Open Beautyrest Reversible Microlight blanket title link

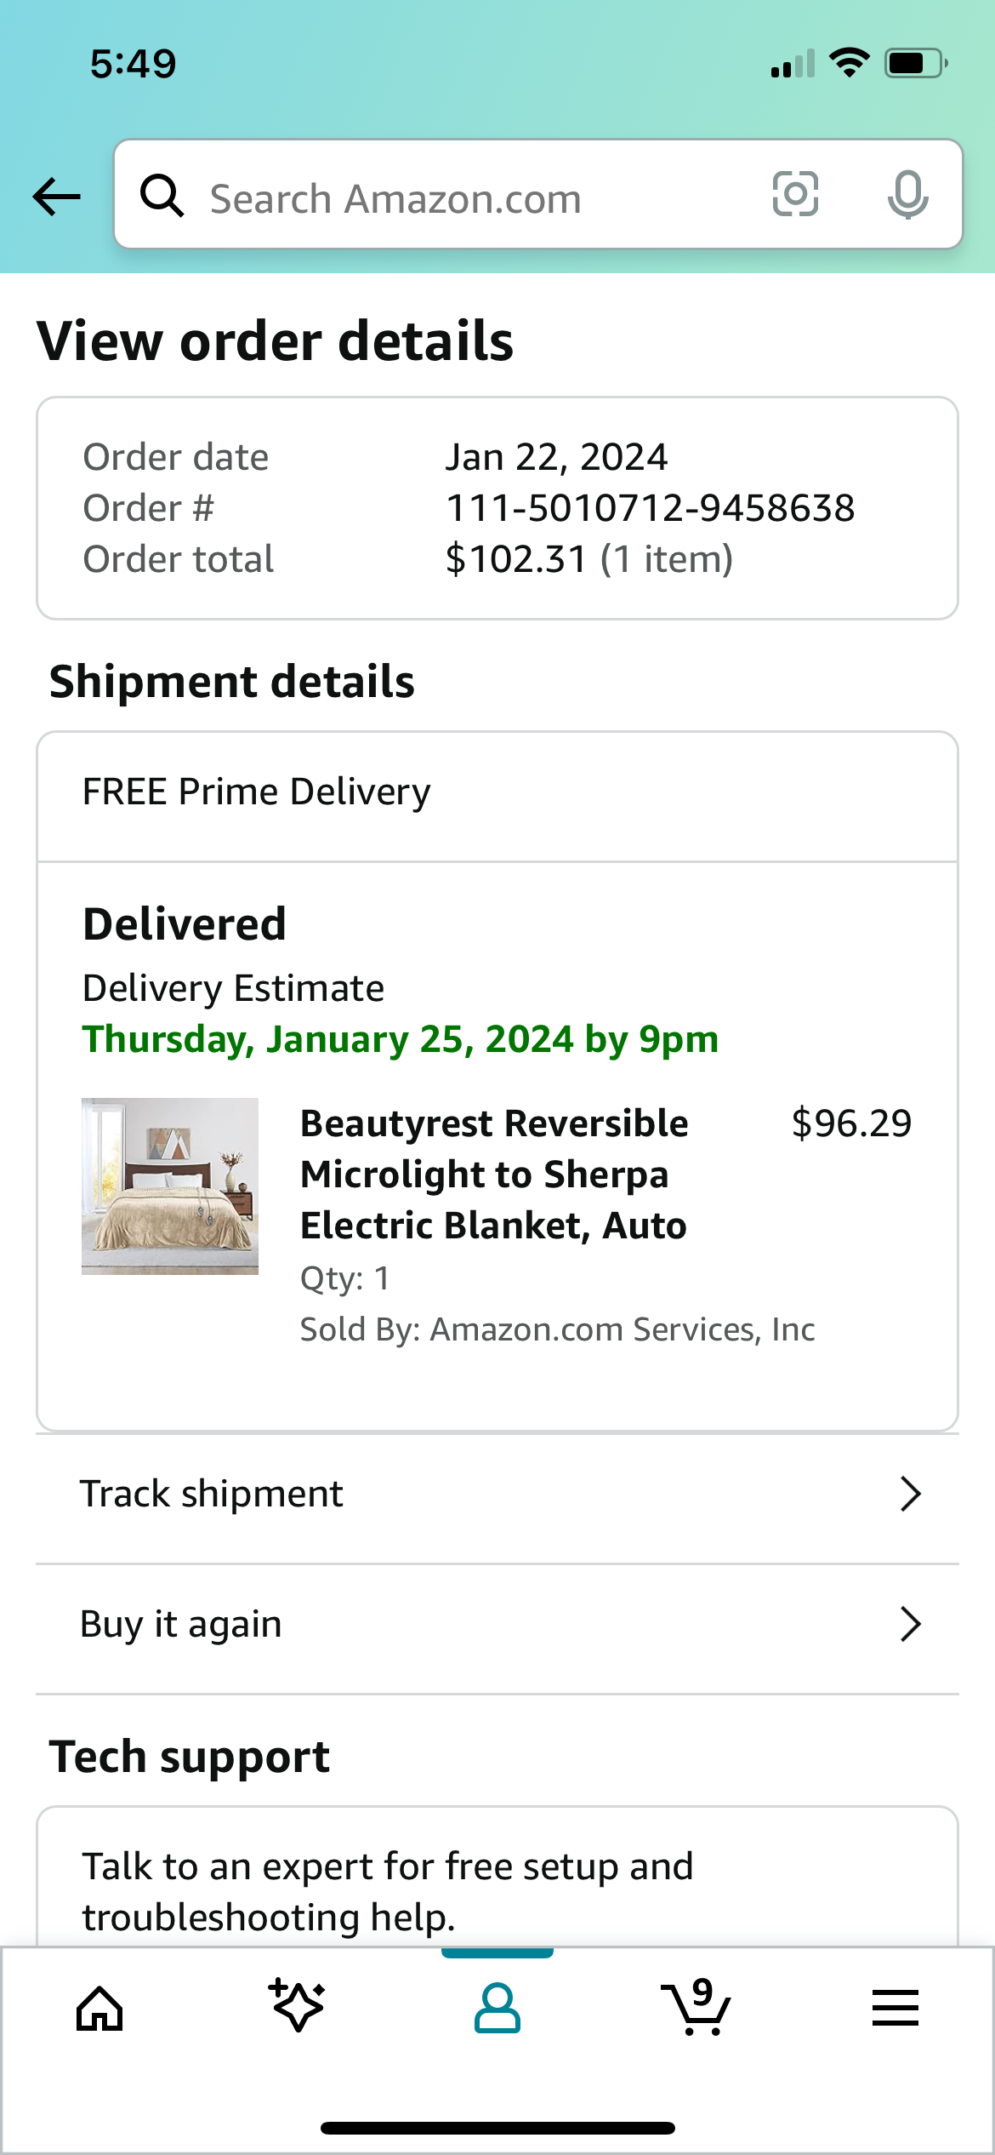pyautogui.click(x=495, y=1175)
